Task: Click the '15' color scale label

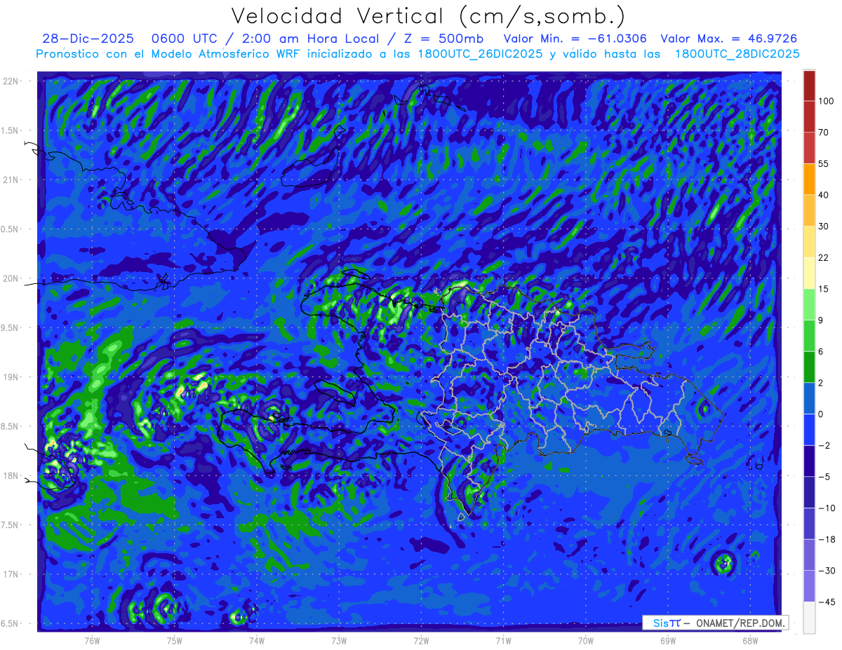Action: (x=824, y=289)
